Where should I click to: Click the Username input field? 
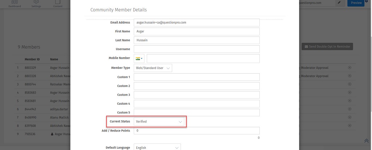coord(196,49)
